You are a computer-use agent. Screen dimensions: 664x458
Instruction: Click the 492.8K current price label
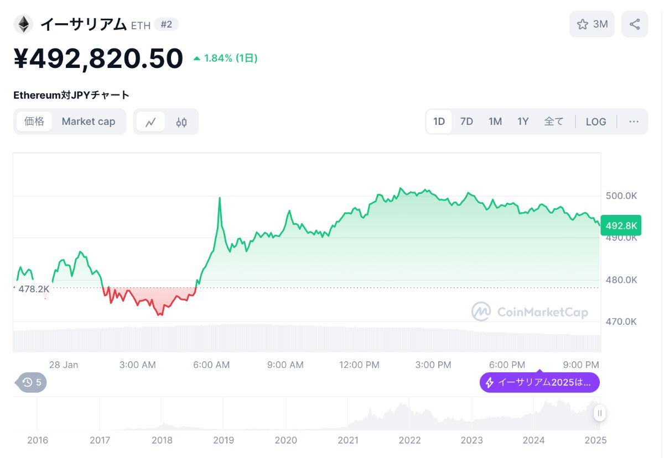click(x=621, y=225)
